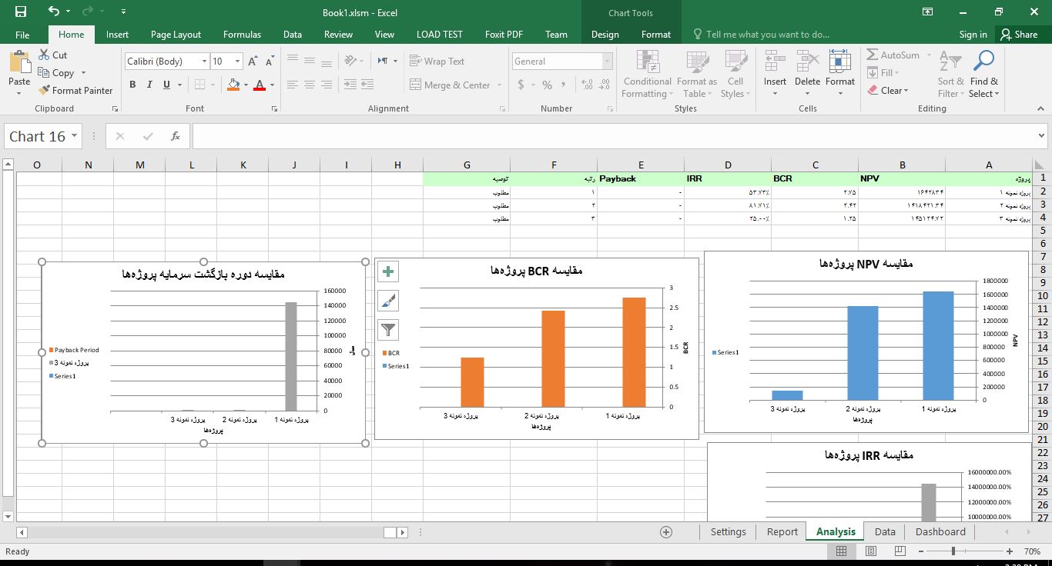Image resolution: width=1052 pixels, height=566 pixels.
Task: Expand the formula bar
Action: click(1042, 136)
